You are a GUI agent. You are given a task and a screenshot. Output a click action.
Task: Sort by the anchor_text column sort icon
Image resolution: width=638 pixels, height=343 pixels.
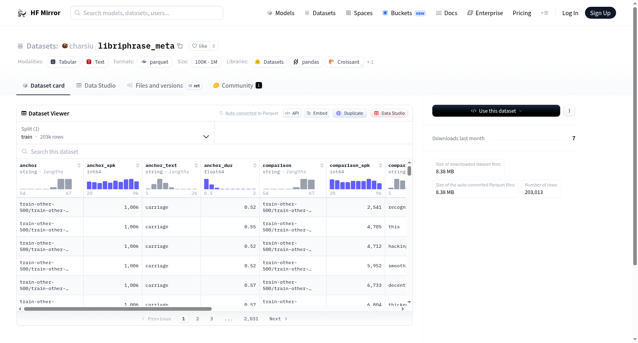coord(196,165)
